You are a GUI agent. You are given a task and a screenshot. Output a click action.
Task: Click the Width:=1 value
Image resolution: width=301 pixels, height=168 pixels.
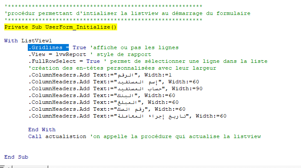pos(158,75)
